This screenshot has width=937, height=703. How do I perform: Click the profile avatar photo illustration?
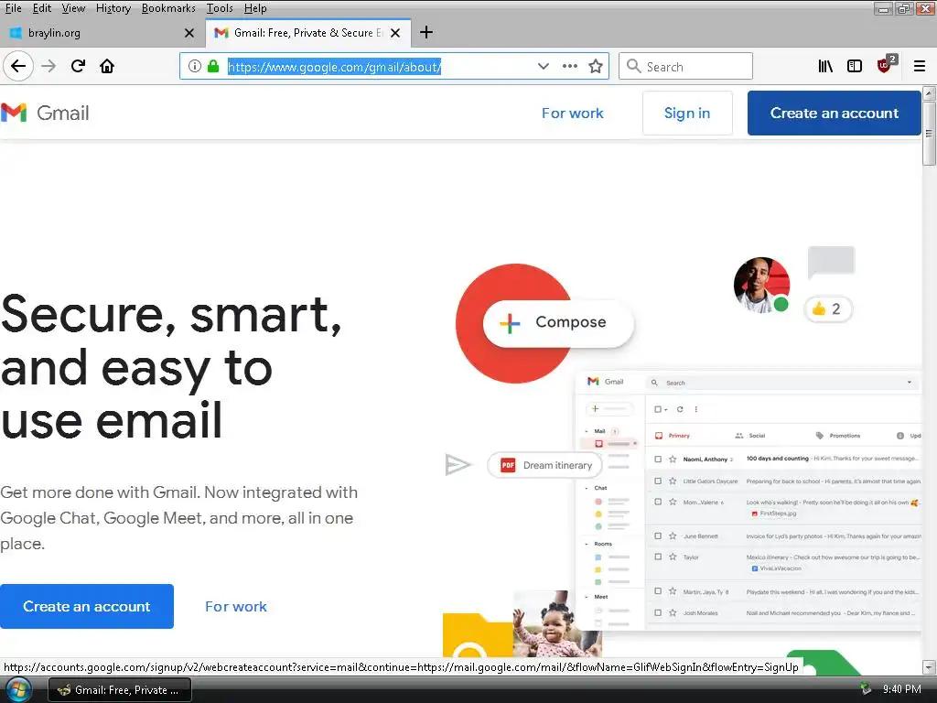(x=761, y=286)
